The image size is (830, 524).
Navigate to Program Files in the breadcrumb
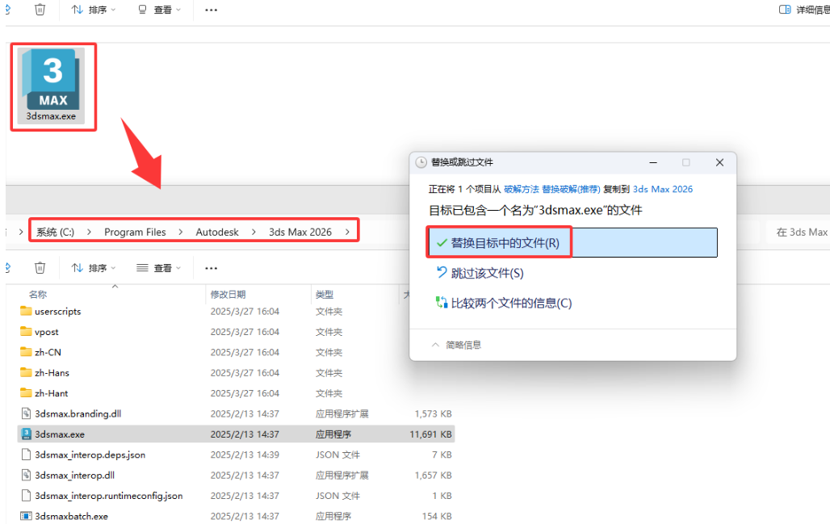coord(135,232)
